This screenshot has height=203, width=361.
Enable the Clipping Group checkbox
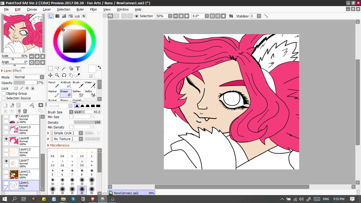4,94
